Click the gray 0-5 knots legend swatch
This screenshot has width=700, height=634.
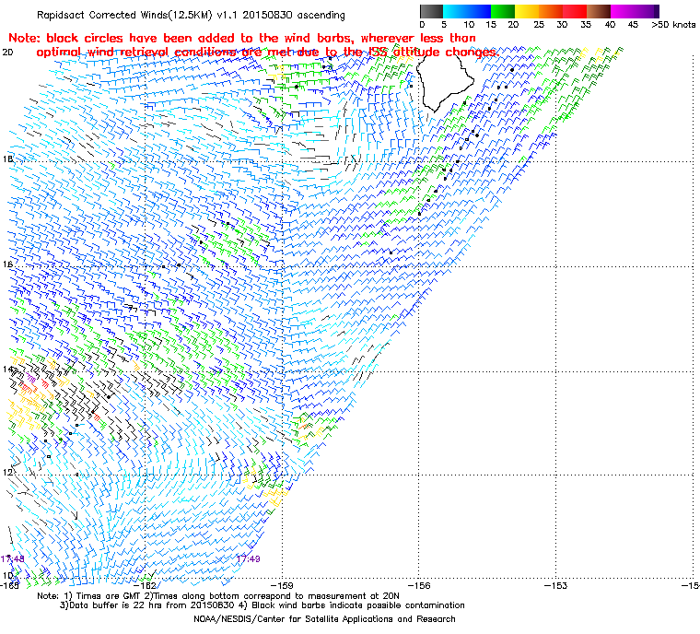point(431,11)
